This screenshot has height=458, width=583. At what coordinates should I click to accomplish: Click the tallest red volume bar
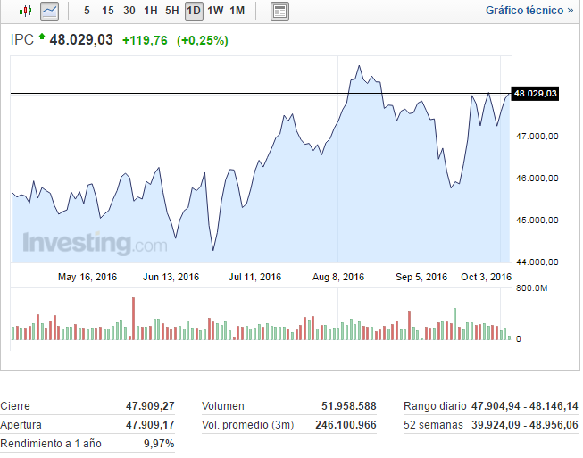tap(133, 318)
